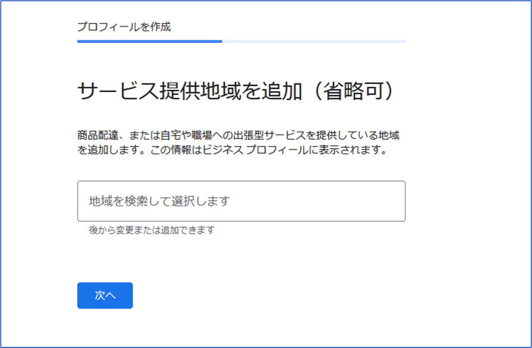Click the 後から変更または追加できます helper text

click(152, 230)
